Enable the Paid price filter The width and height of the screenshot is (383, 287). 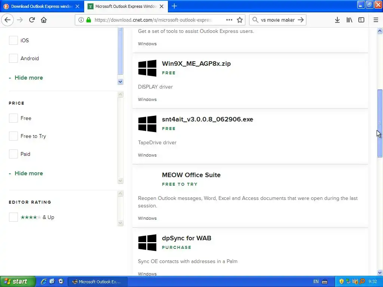tap(13, 154)
